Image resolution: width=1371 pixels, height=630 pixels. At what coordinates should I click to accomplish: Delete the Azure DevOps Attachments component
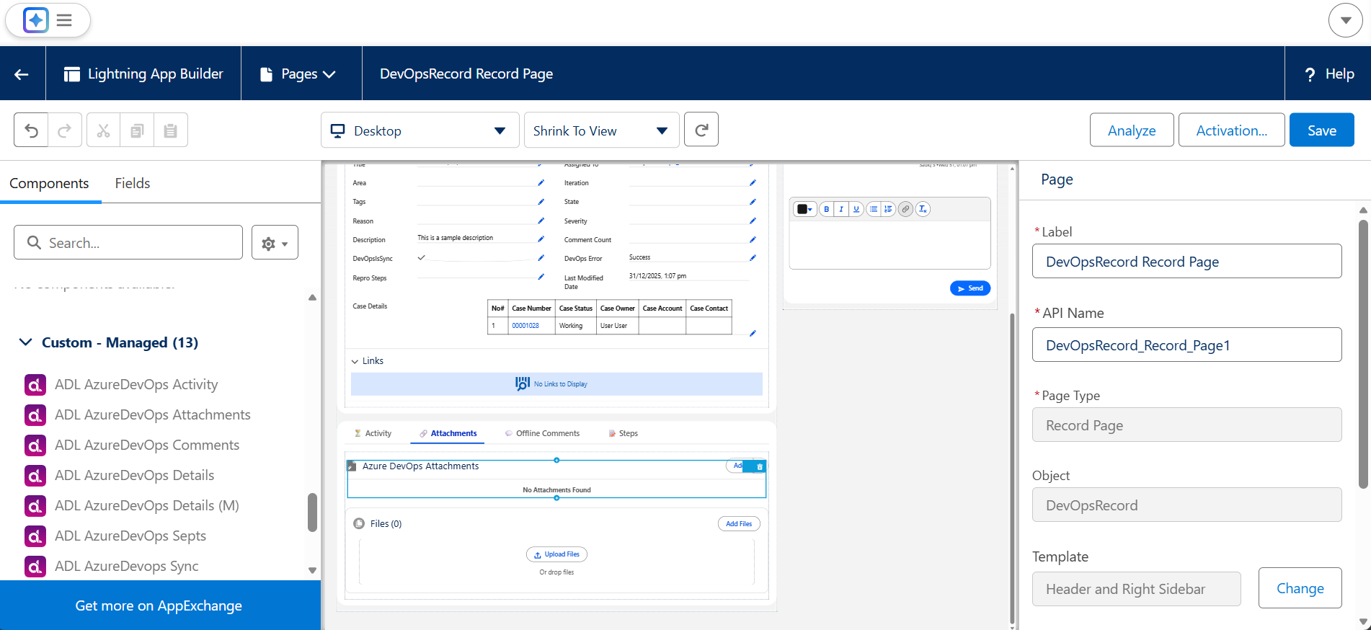pos(760,466)
